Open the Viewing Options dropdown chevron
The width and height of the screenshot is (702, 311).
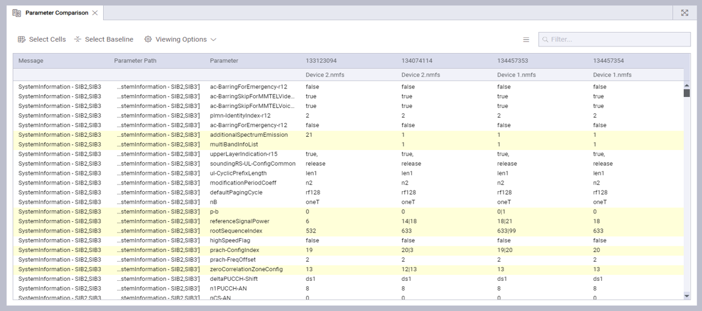point(213,39)
